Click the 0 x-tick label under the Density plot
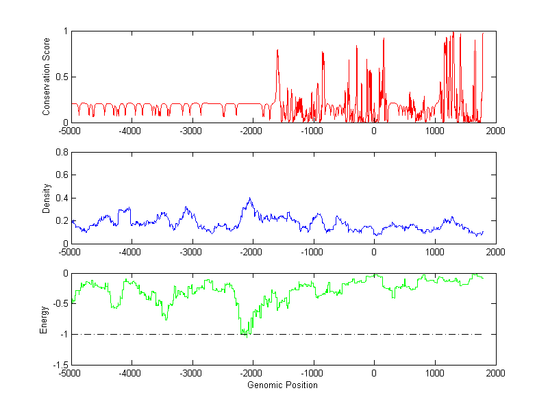This screenshot has width=548, height=410. [374, 252]
